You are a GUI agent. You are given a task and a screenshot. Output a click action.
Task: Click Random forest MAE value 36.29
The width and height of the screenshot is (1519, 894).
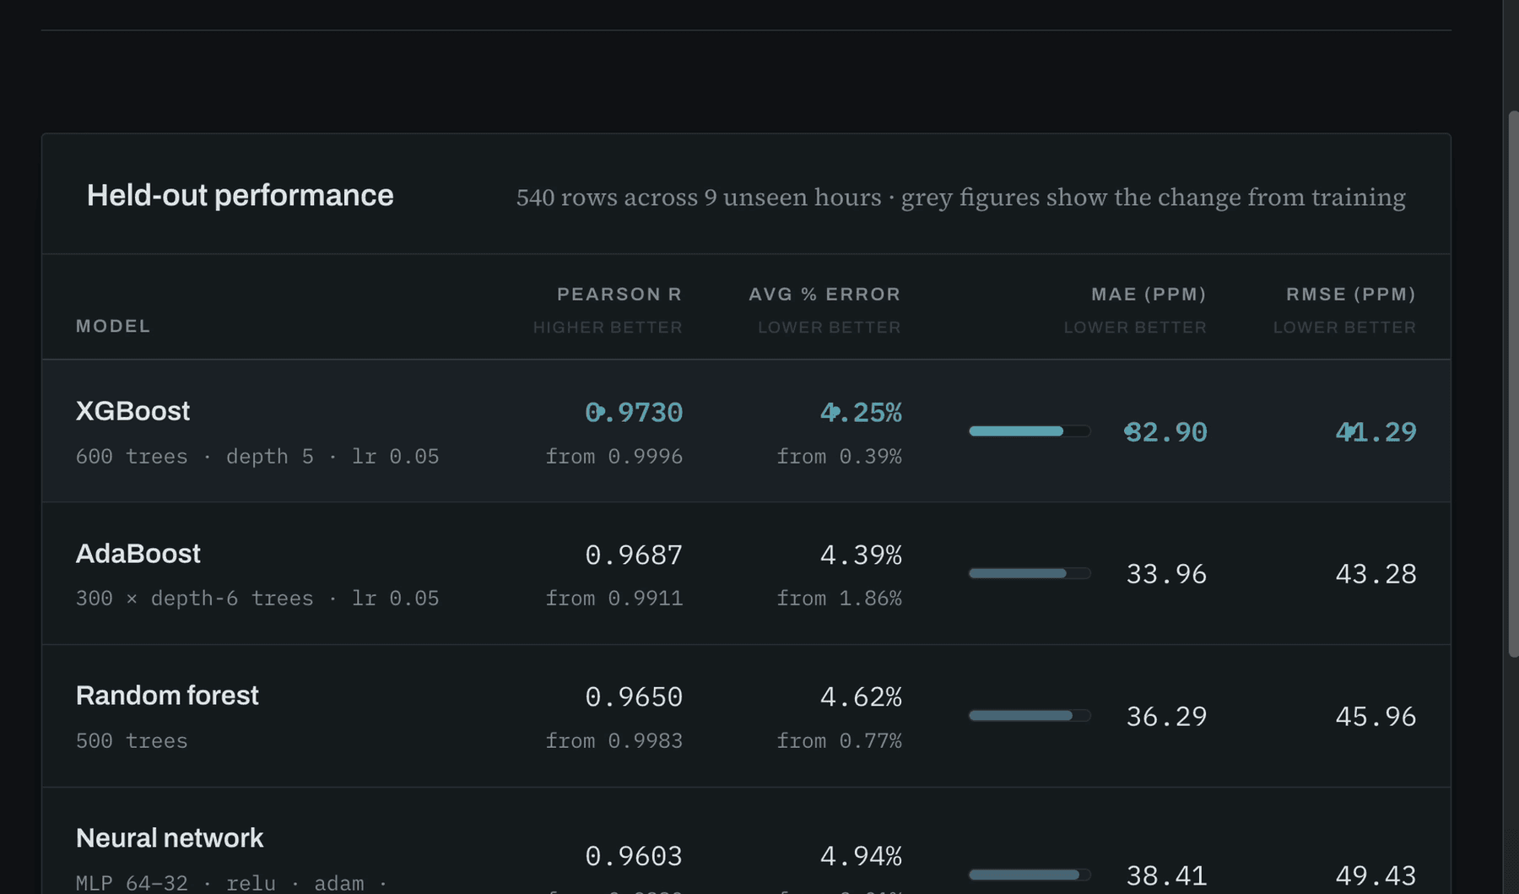[1166, 717]
